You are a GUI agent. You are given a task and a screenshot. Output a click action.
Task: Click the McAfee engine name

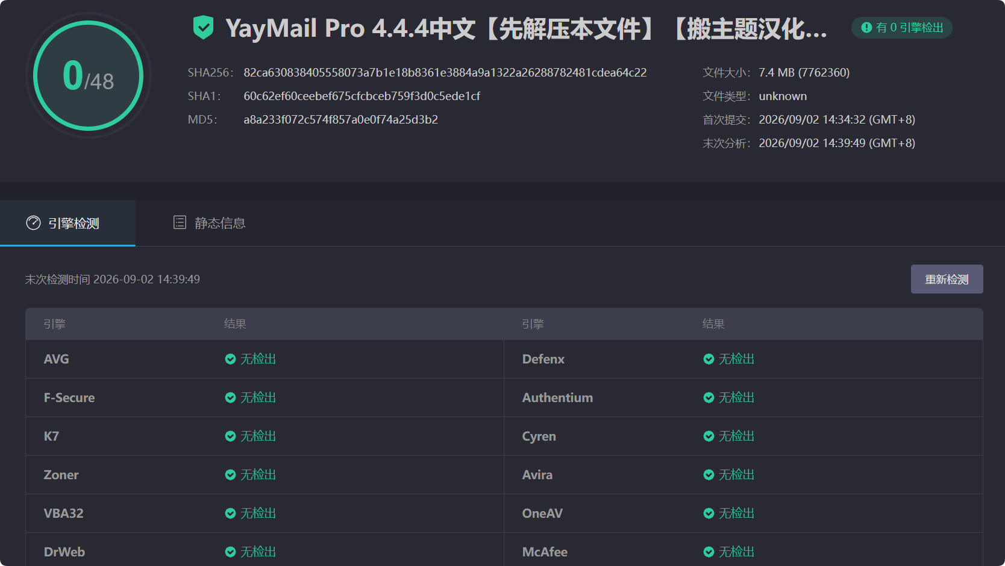coord(545,552)
